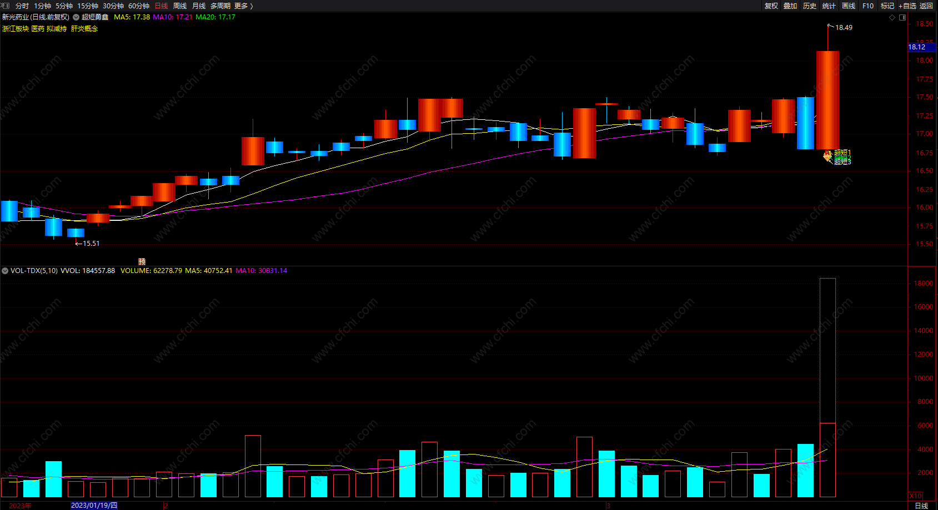Click the X10 volume scale label
The image size is (938, 510).
(x=915, y=496)
